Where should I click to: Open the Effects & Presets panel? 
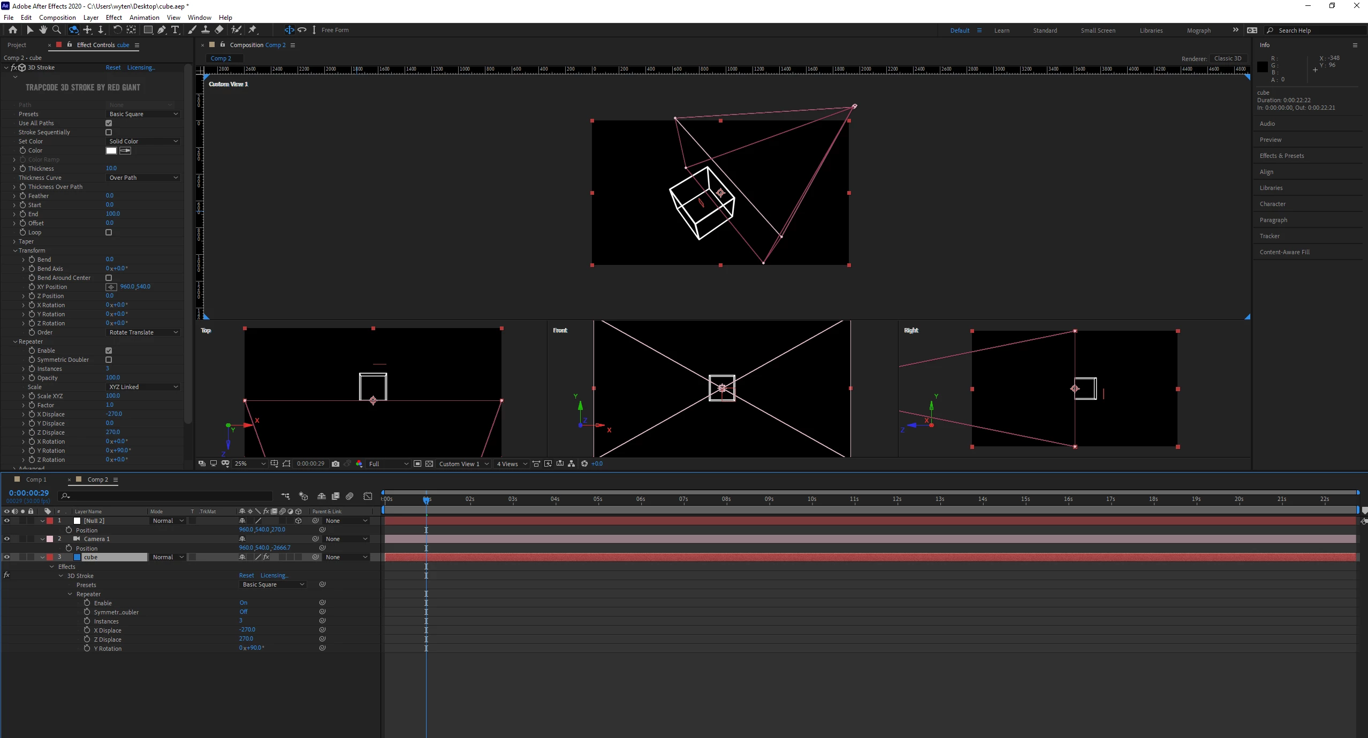pyautogui.click(x=1281, y=156)
